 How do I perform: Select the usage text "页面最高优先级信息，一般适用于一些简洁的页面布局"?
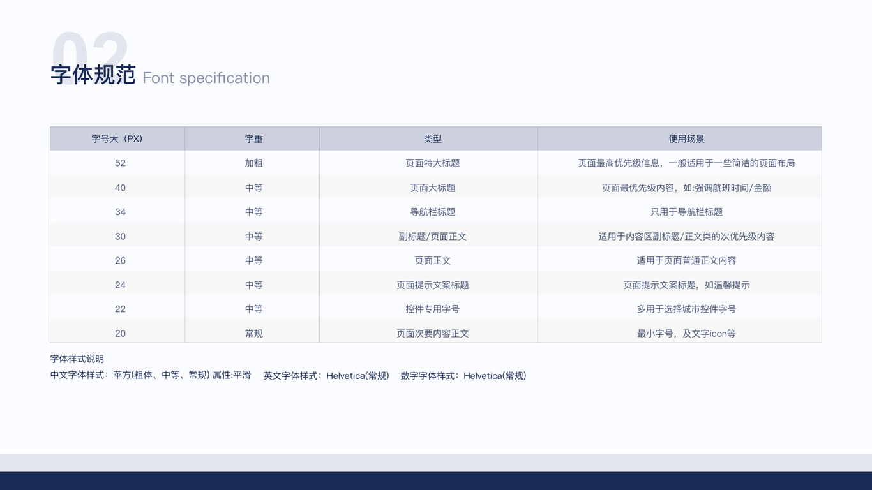click(x=687, y=163)
